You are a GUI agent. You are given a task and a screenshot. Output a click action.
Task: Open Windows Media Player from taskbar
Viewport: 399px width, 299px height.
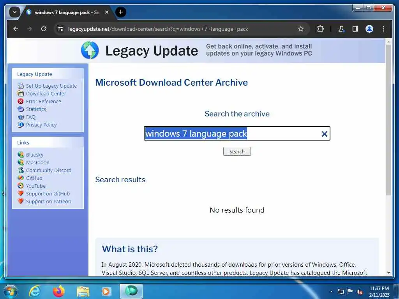click(106, 292)
